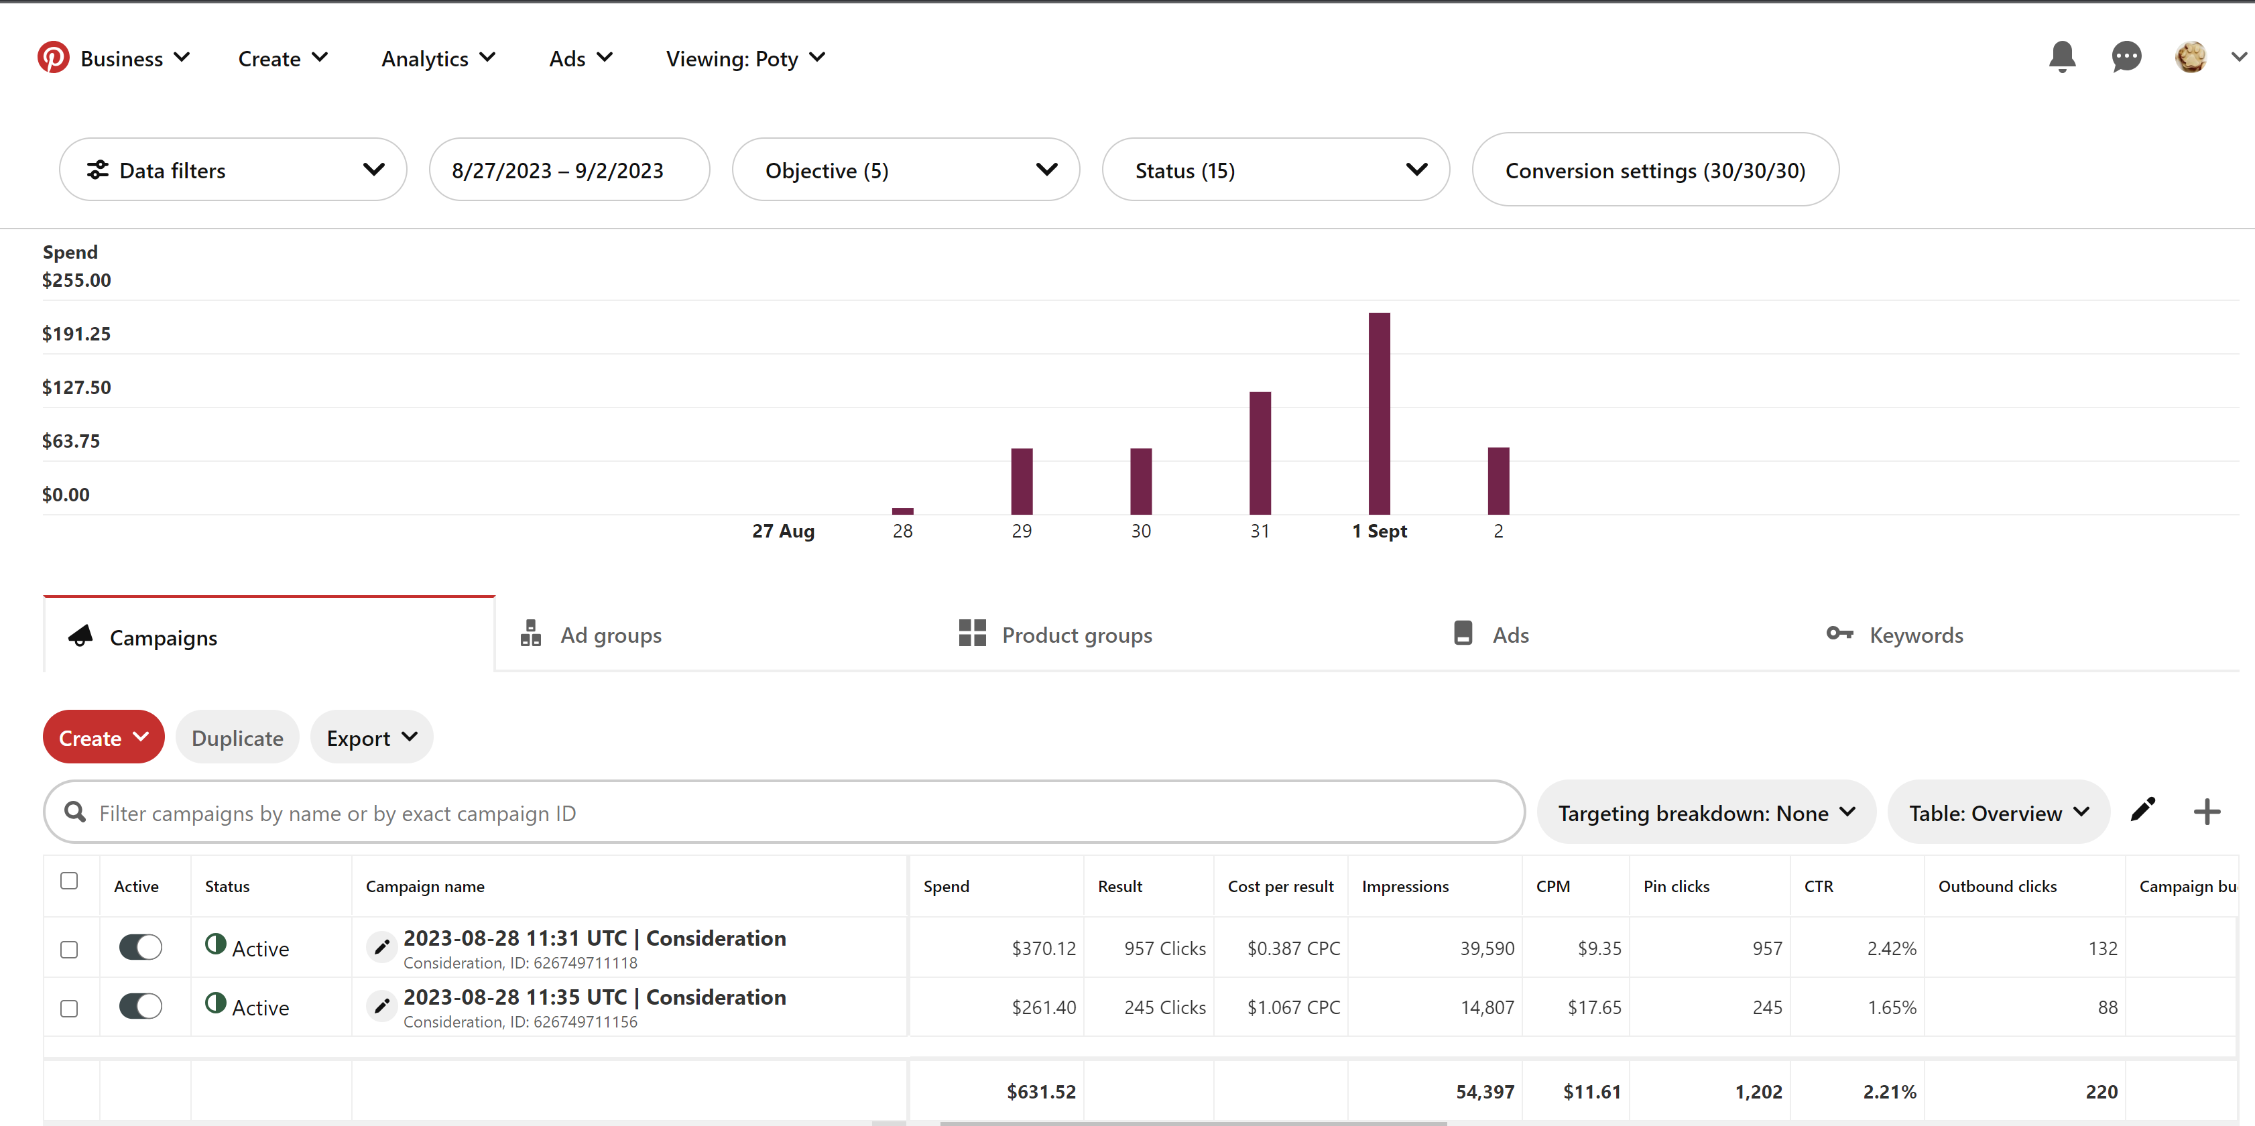
Task: Focus the filter campaigns search field
Action: point(784,812)
